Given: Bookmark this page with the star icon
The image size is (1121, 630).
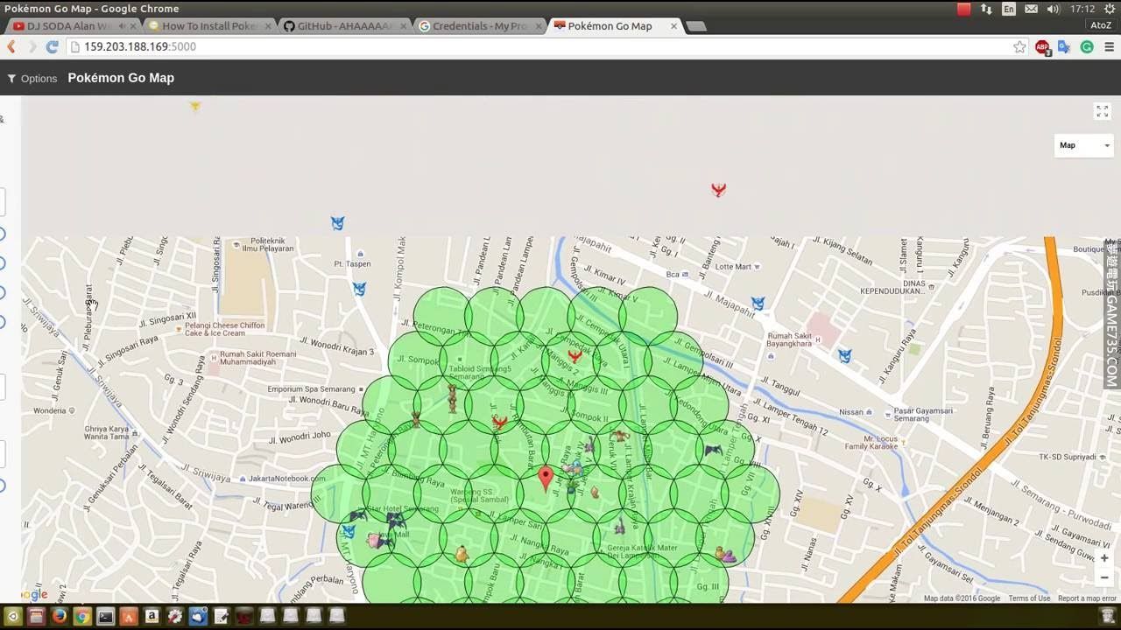Looking at the screenshot, I should point(1019,47).
